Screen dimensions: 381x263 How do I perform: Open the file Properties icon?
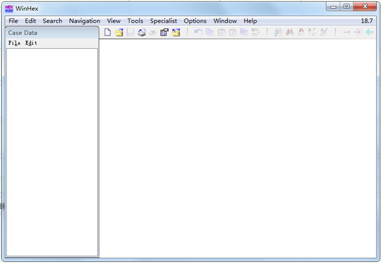[x=164, y=32]
